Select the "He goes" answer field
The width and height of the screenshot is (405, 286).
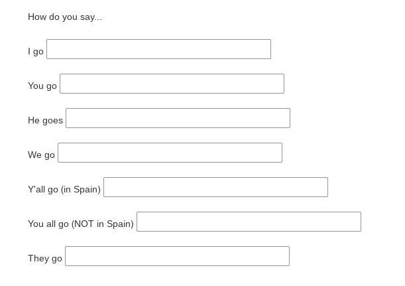tap(178, 118)
